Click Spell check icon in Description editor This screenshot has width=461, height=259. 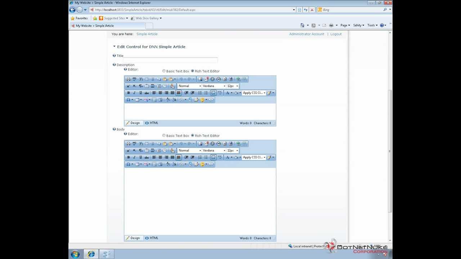[134, 79]
